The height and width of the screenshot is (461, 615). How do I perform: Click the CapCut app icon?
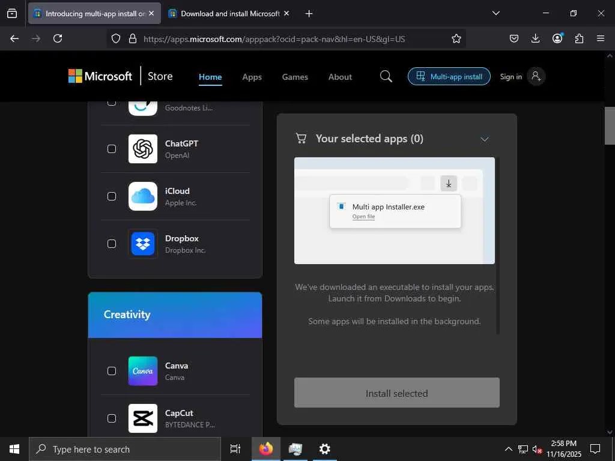coord(143,418)
